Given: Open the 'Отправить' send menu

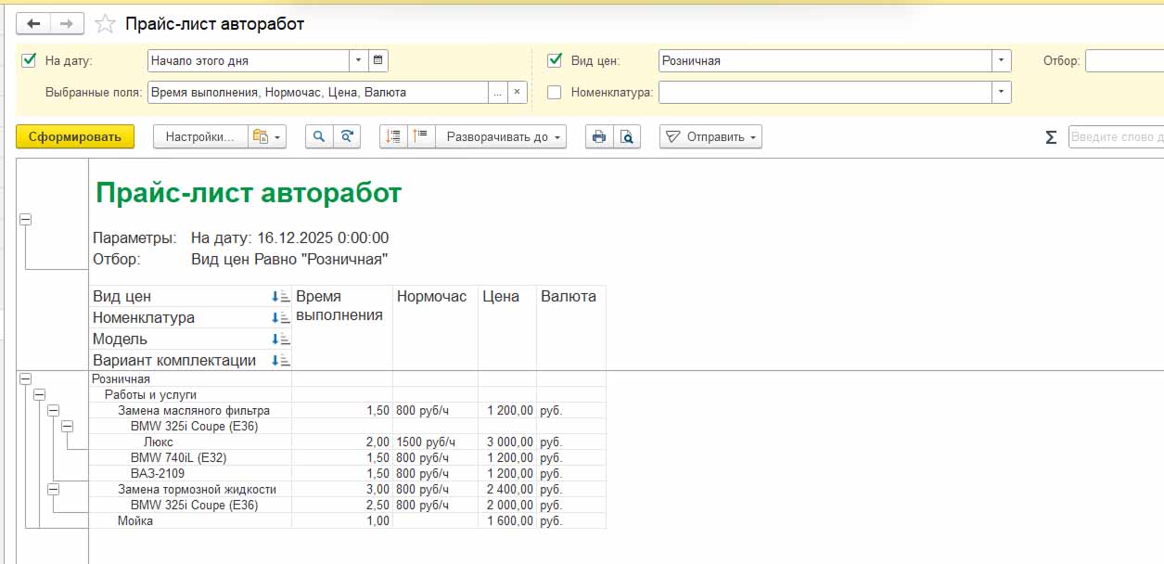Looking at the screenshot, I should (710, 136).
